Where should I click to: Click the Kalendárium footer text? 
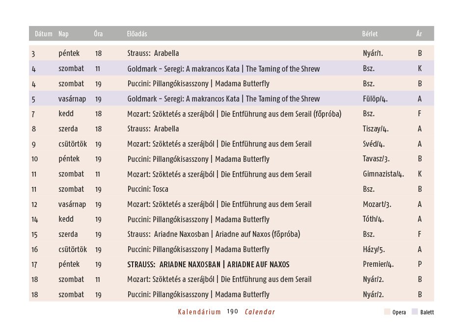199,312
